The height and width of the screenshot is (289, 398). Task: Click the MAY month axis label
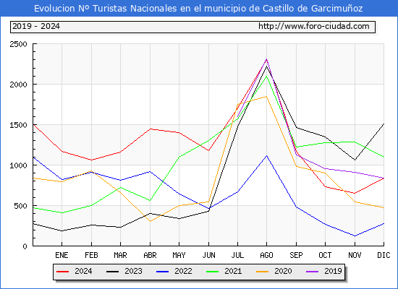179,255
